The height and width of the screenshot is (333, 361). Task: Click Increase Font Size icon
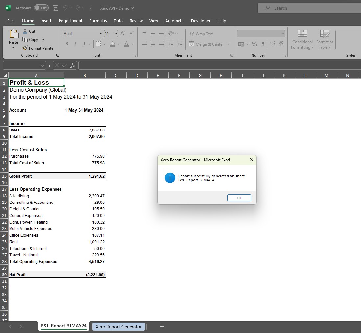click(123, 34)
